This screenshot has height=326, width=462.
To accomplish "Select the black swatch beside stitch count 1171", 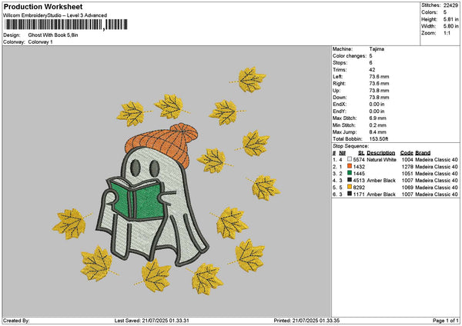I will point(350,194).
